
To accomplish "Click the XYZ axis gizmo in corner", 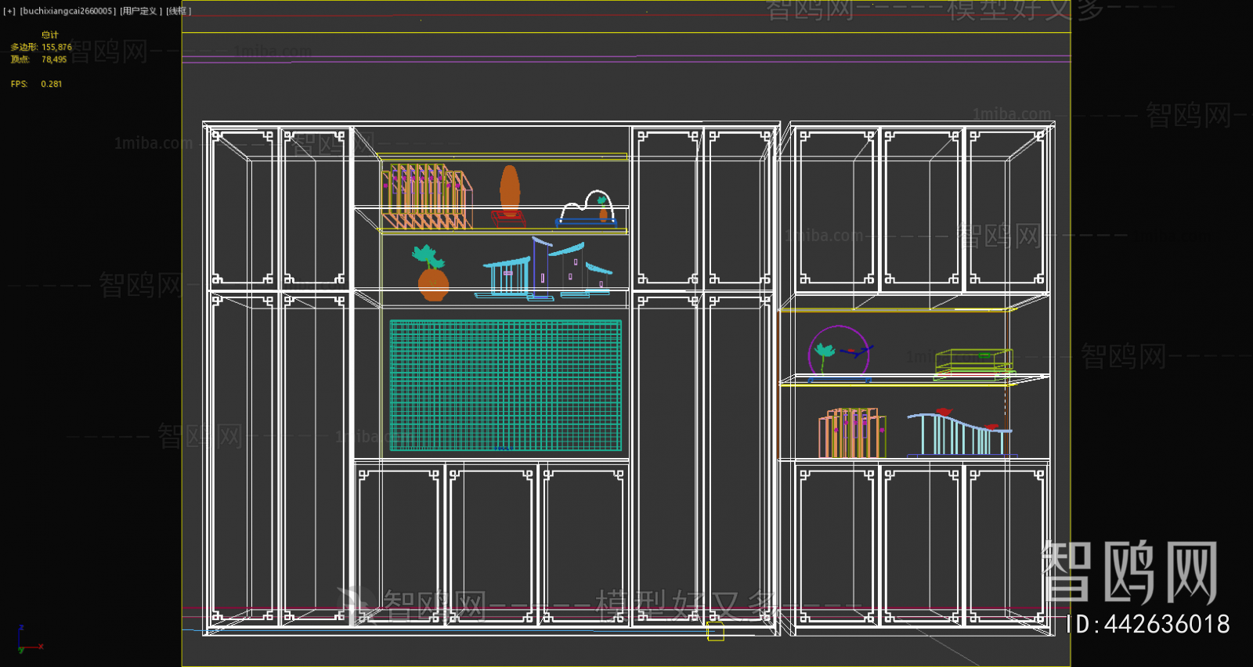I will pyautogui.click(x=28, y=640).
